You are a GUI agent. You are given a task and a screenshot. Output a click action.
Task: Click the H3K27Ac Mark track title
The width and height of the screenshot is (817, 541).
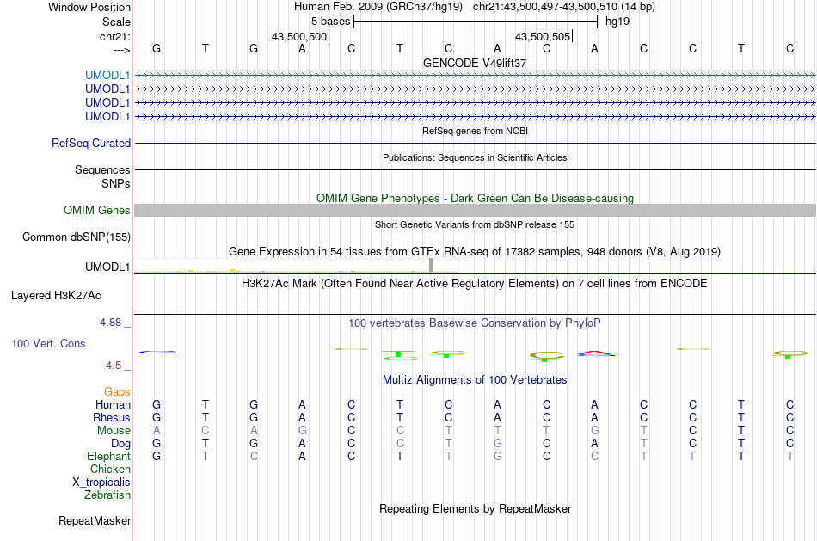[x=475, y=284]
